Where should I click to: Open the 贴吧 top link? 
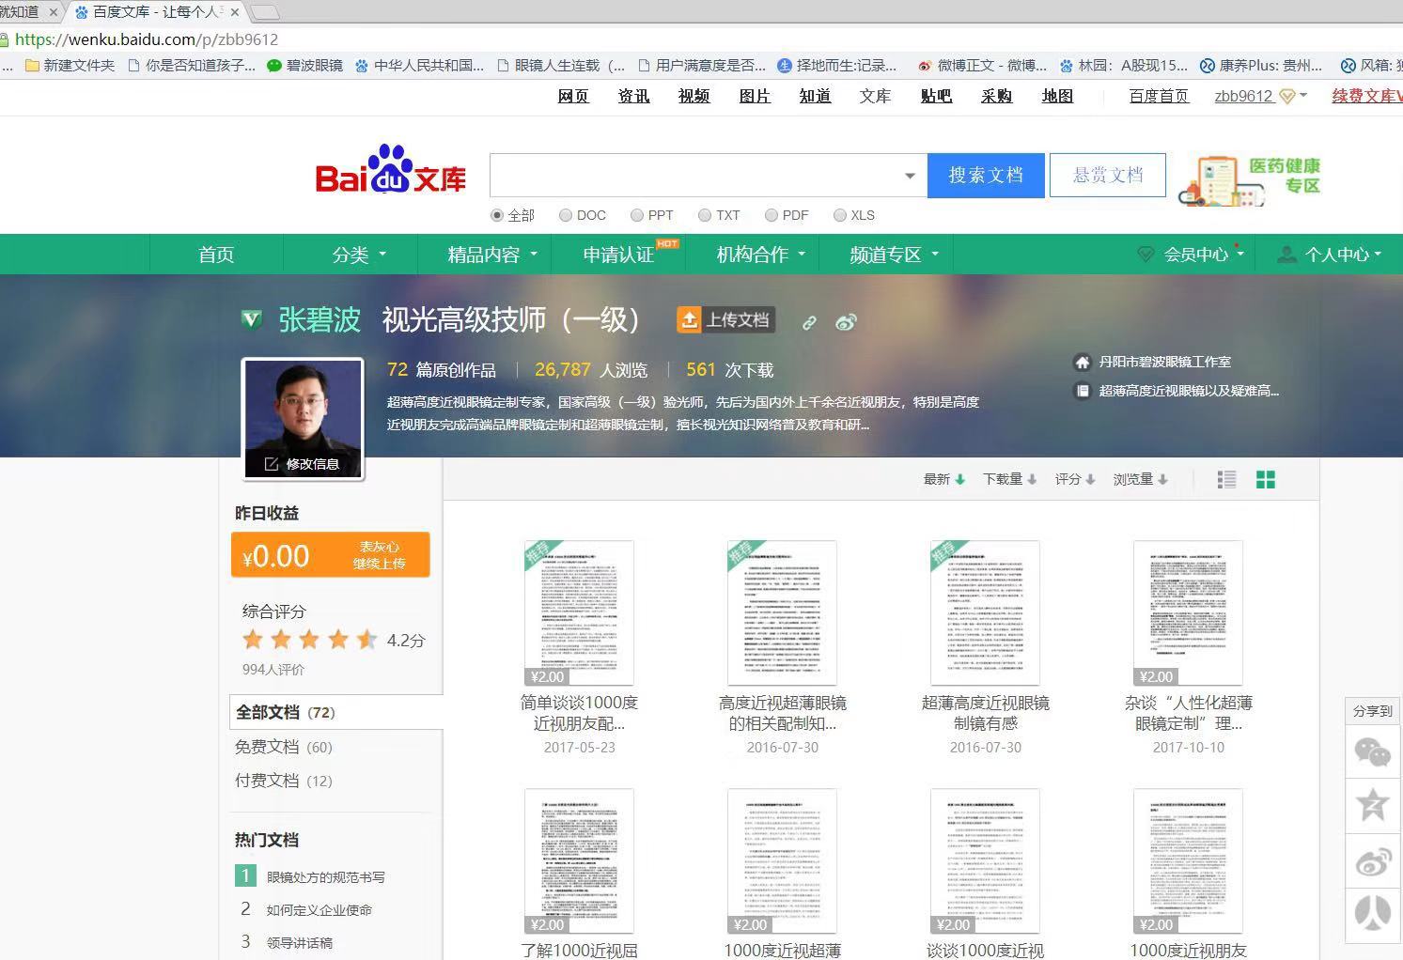[936, 96]
